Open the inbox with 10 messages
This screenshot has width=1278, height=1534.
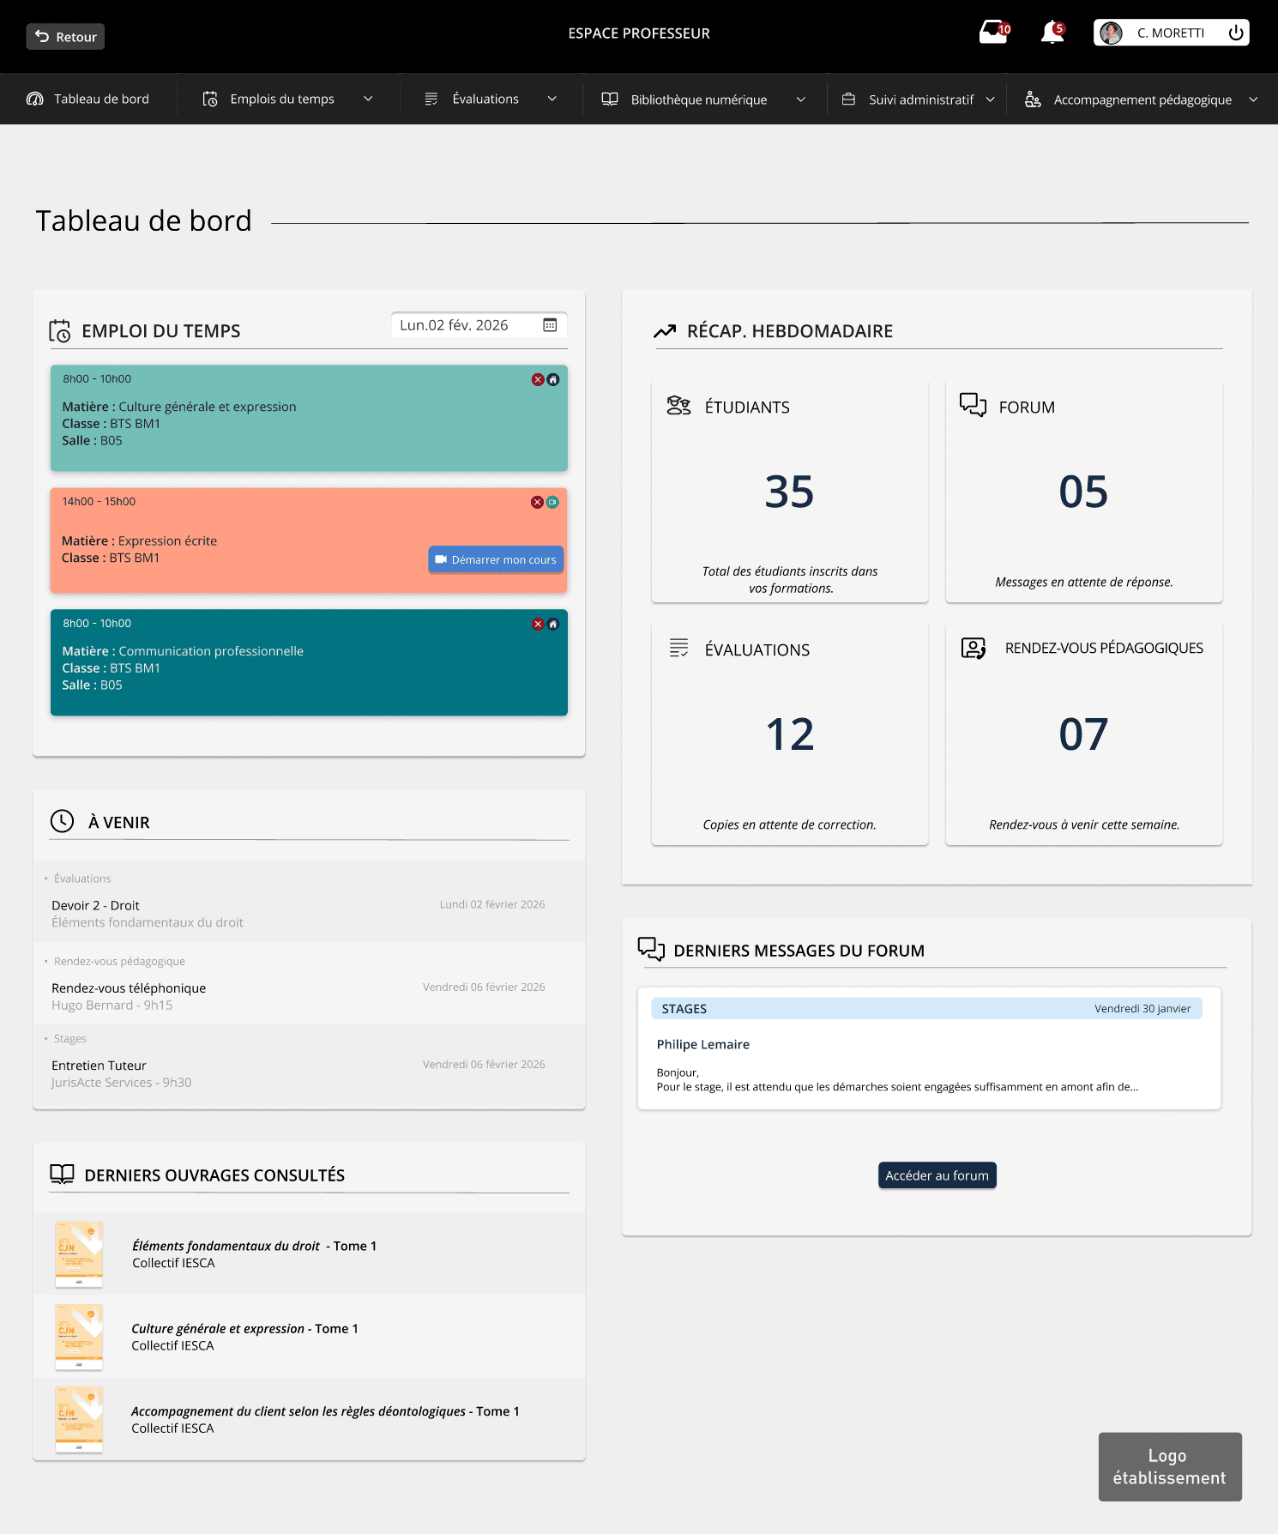993,33
